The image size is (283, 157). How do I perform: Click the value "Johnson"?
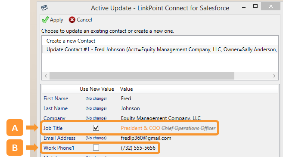tap(131, 108)
